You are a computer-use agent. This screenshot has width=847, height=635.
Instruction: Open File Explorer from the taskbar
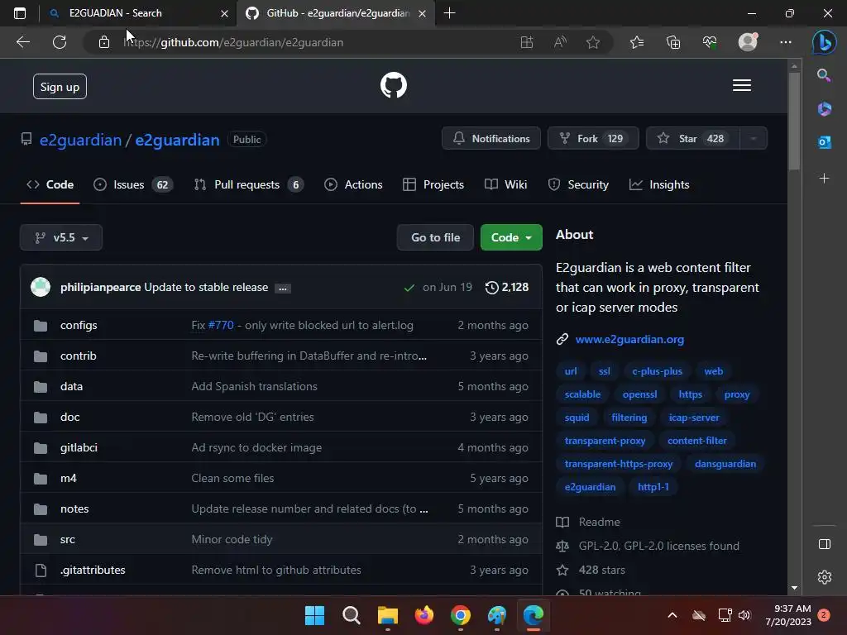[x=387, y=615]
